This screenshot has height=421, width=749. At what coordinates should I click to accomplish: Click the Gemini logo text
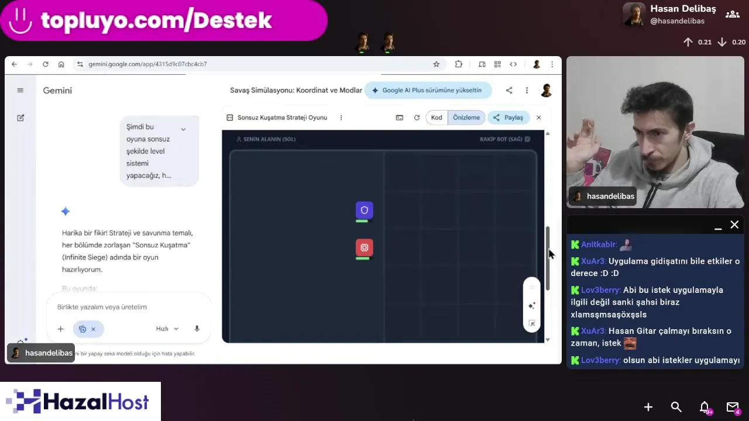57,91
